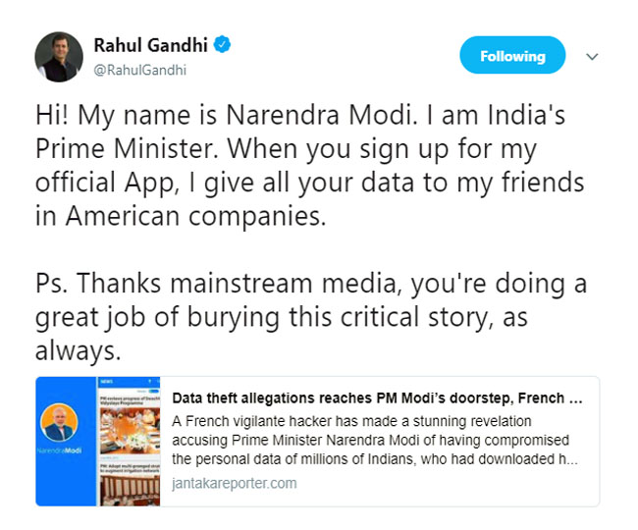Open the tweet options chevron
The height and width of the screenshot is (530, 638).
pyautogui.click(x=592, y=57)
